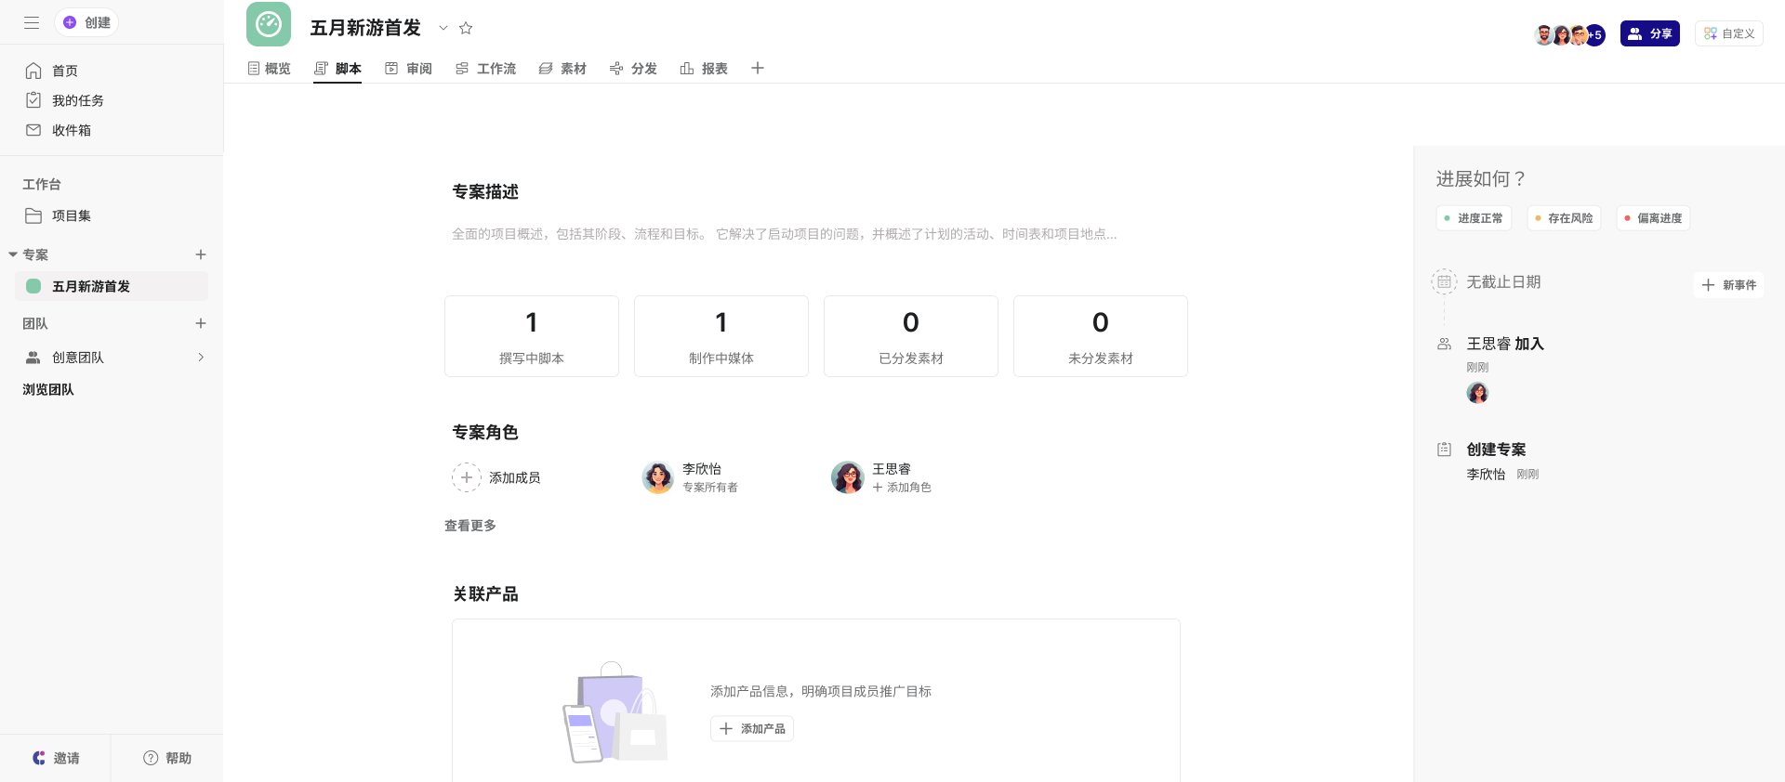Click the 添加产品 button
Viewport: 1785px width, 782px height.
pos(752,729)
